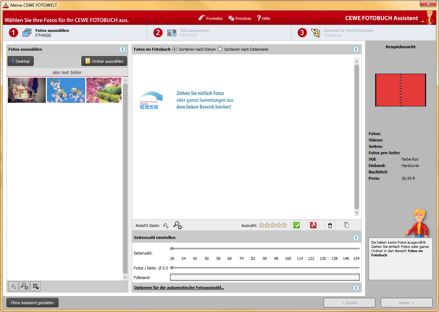Click the 26,95 € price value

[x=408, y=178]
